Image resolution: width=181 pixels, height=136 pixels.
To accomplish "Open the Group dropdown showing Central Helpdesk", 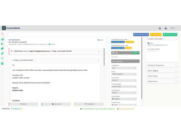I will point(124,74).
